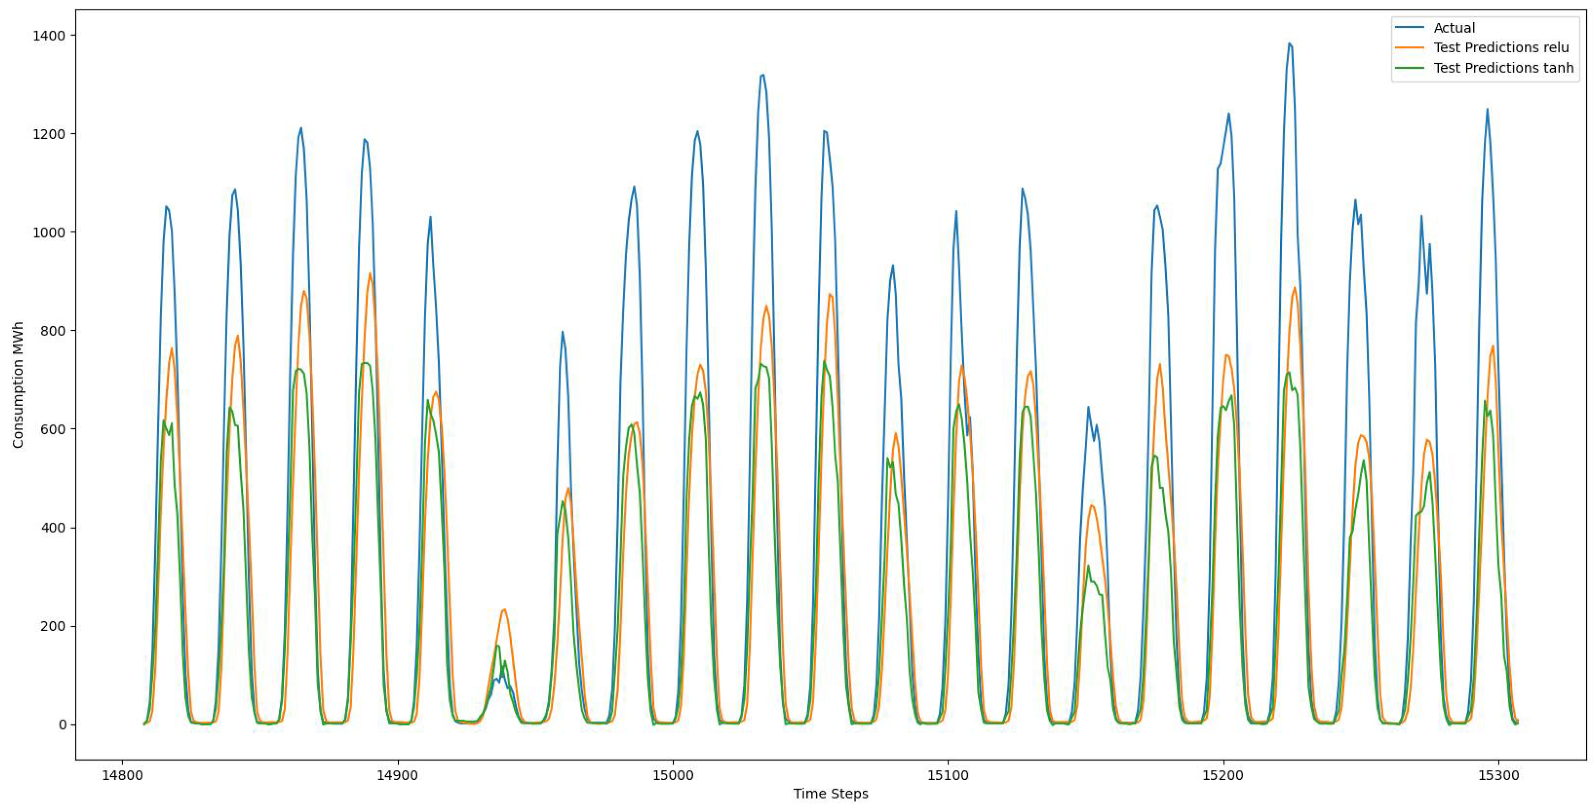Click the orange relu legend line swatch
Image resolution: width=1595 pixels, height=812 pixels.
click(1411, 48)
